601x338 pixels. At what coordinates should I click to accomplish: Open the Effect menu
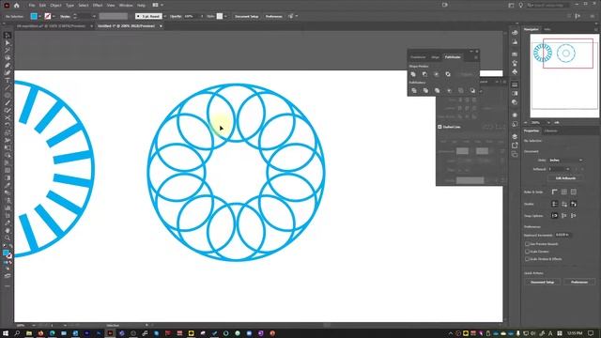click(x=98, y=6)
